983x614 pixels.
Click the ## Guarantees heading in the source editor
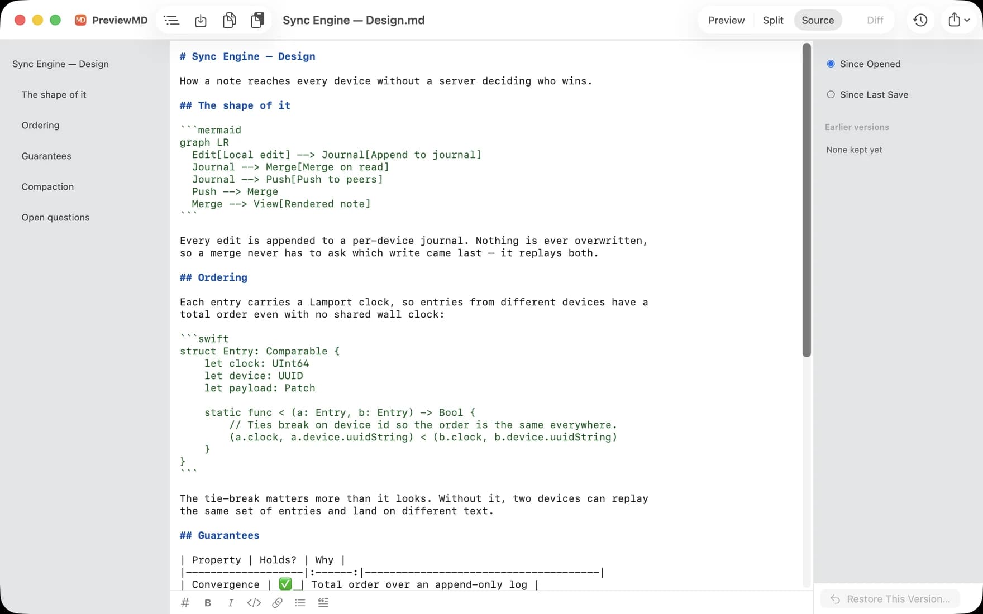click(x=219, y=536)
